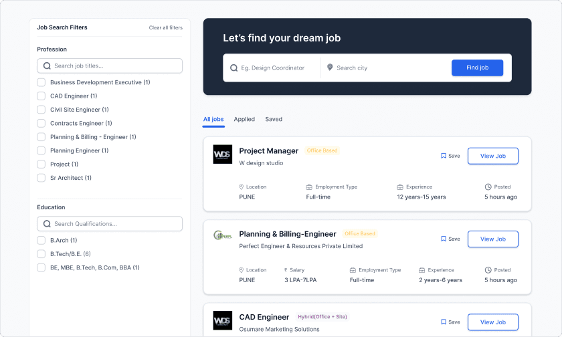This screenshot has width=562, height=337.
Task: Click the Posted clock icon in Planning & Billing-Engineer card
Action: pos(488,270)
